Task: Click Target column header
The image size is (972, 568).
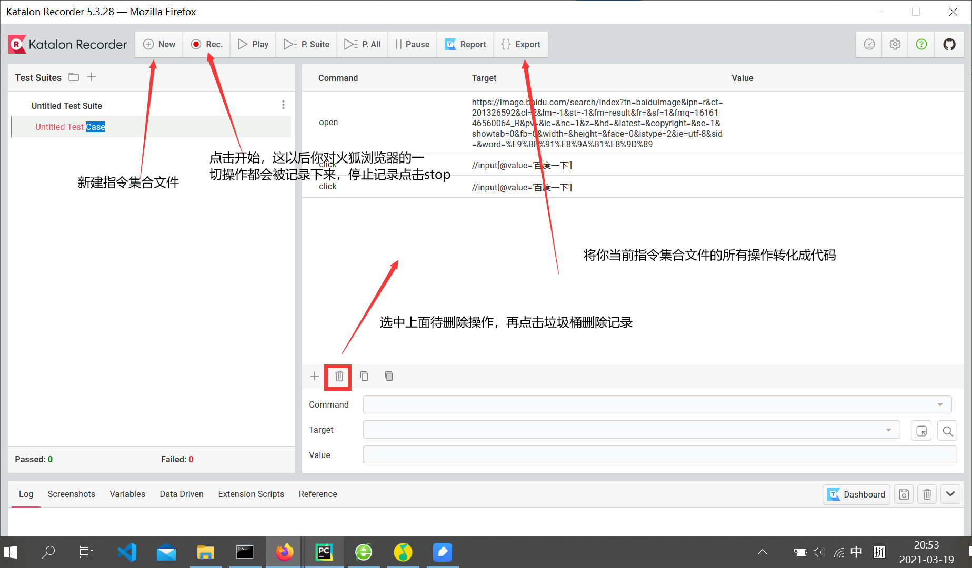Action: coord(484,78)
